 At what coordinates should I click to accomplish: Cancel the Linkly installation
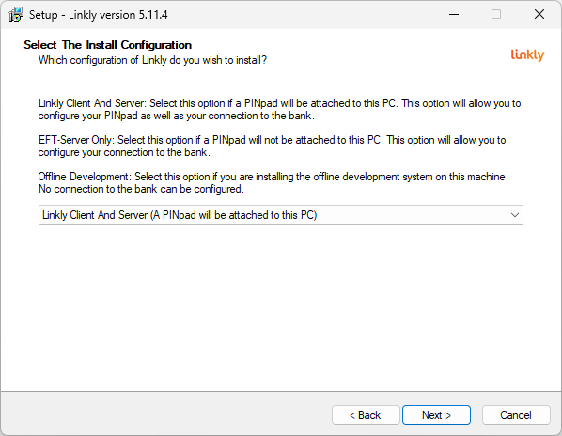click(516, 415)
